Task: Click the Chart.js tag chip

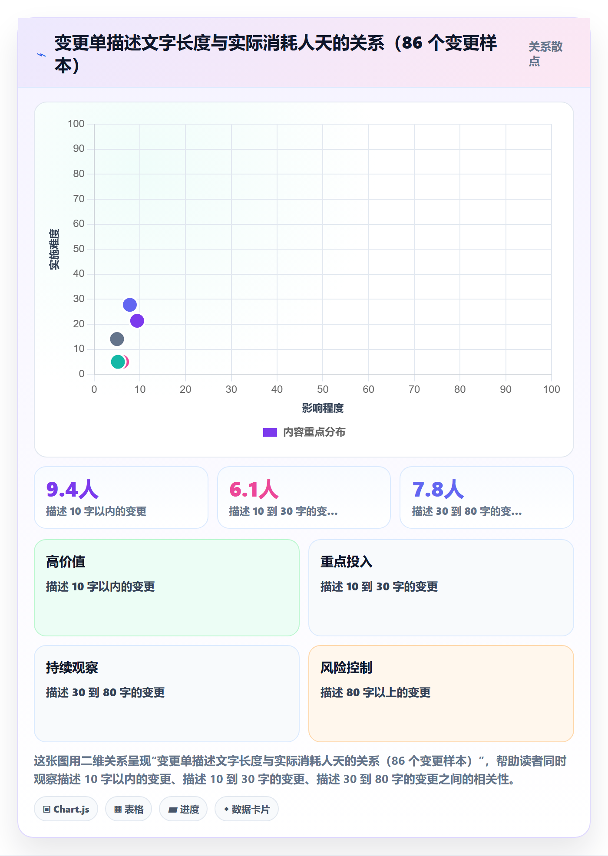Action: (66, 809)
